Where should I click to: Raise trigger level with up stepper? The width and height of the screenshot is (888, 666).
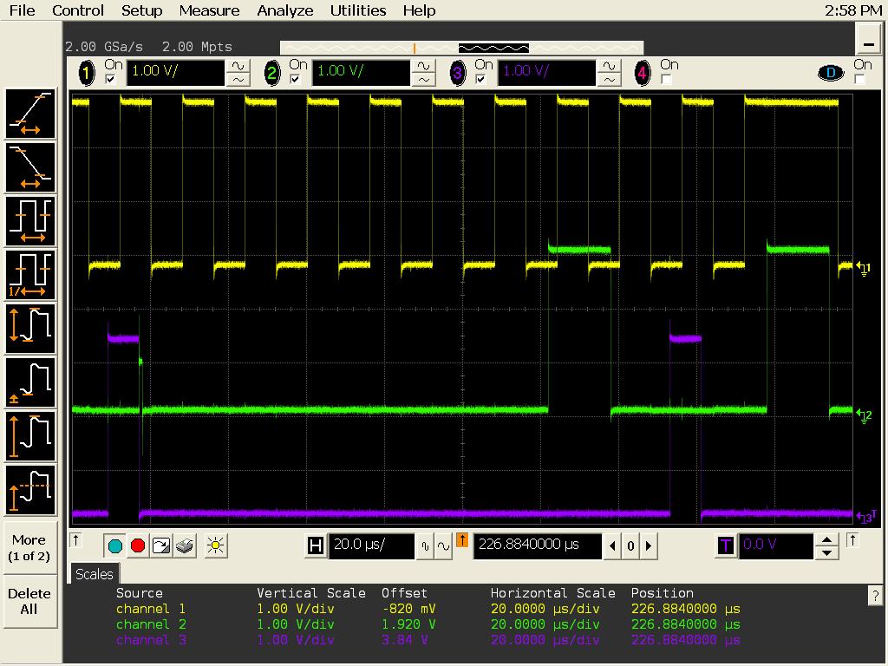click(x=826, y=540)
